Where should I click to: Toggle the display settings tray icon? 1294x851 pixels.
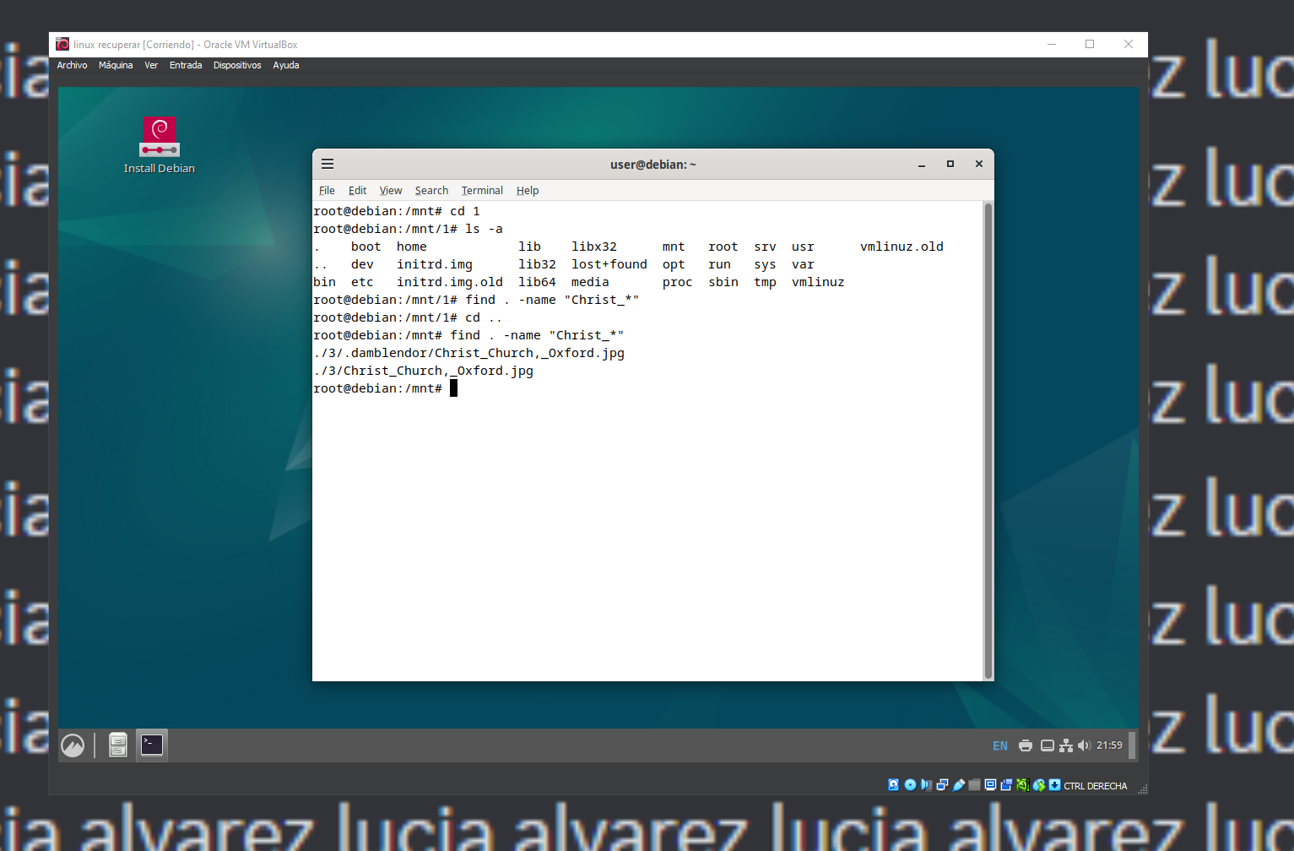1047,745
